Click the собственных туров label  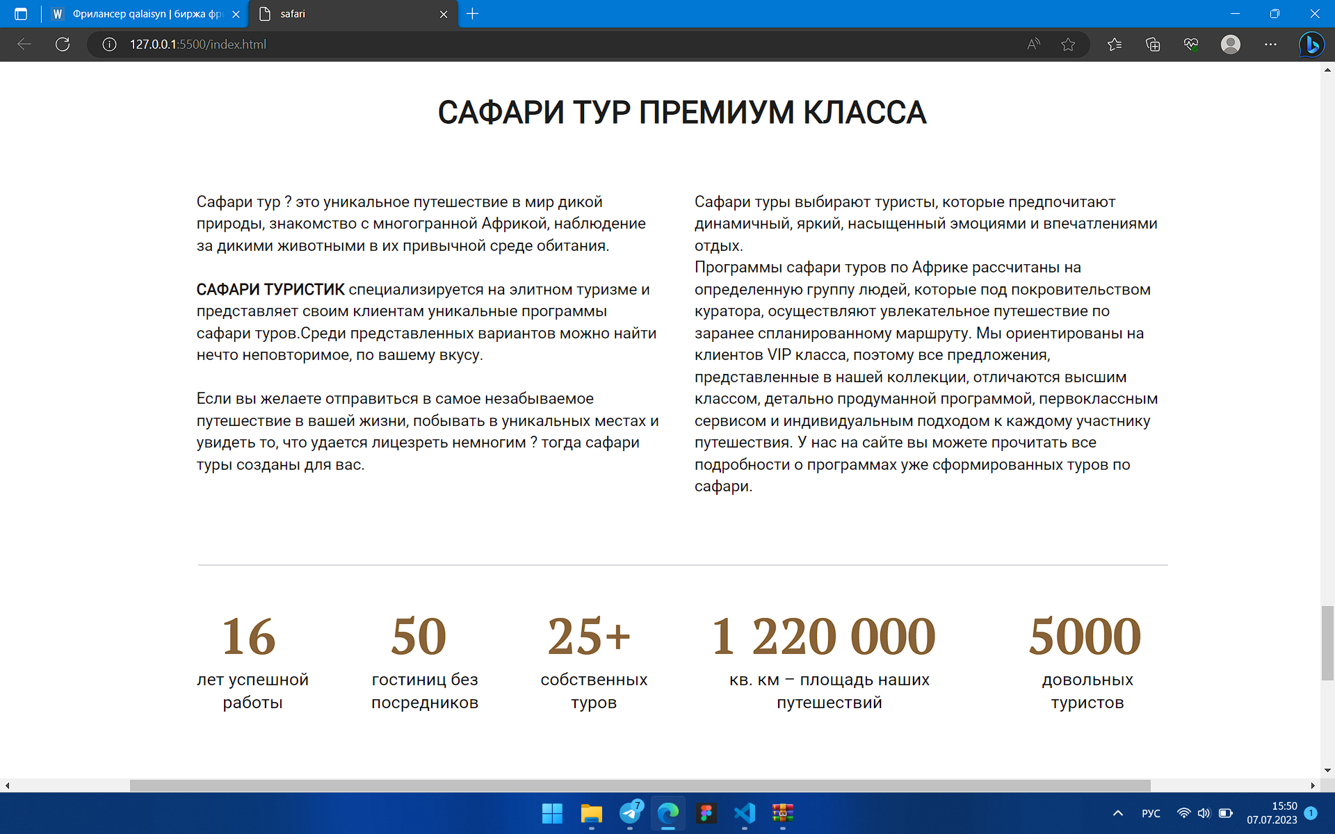(x=594, y=691)
